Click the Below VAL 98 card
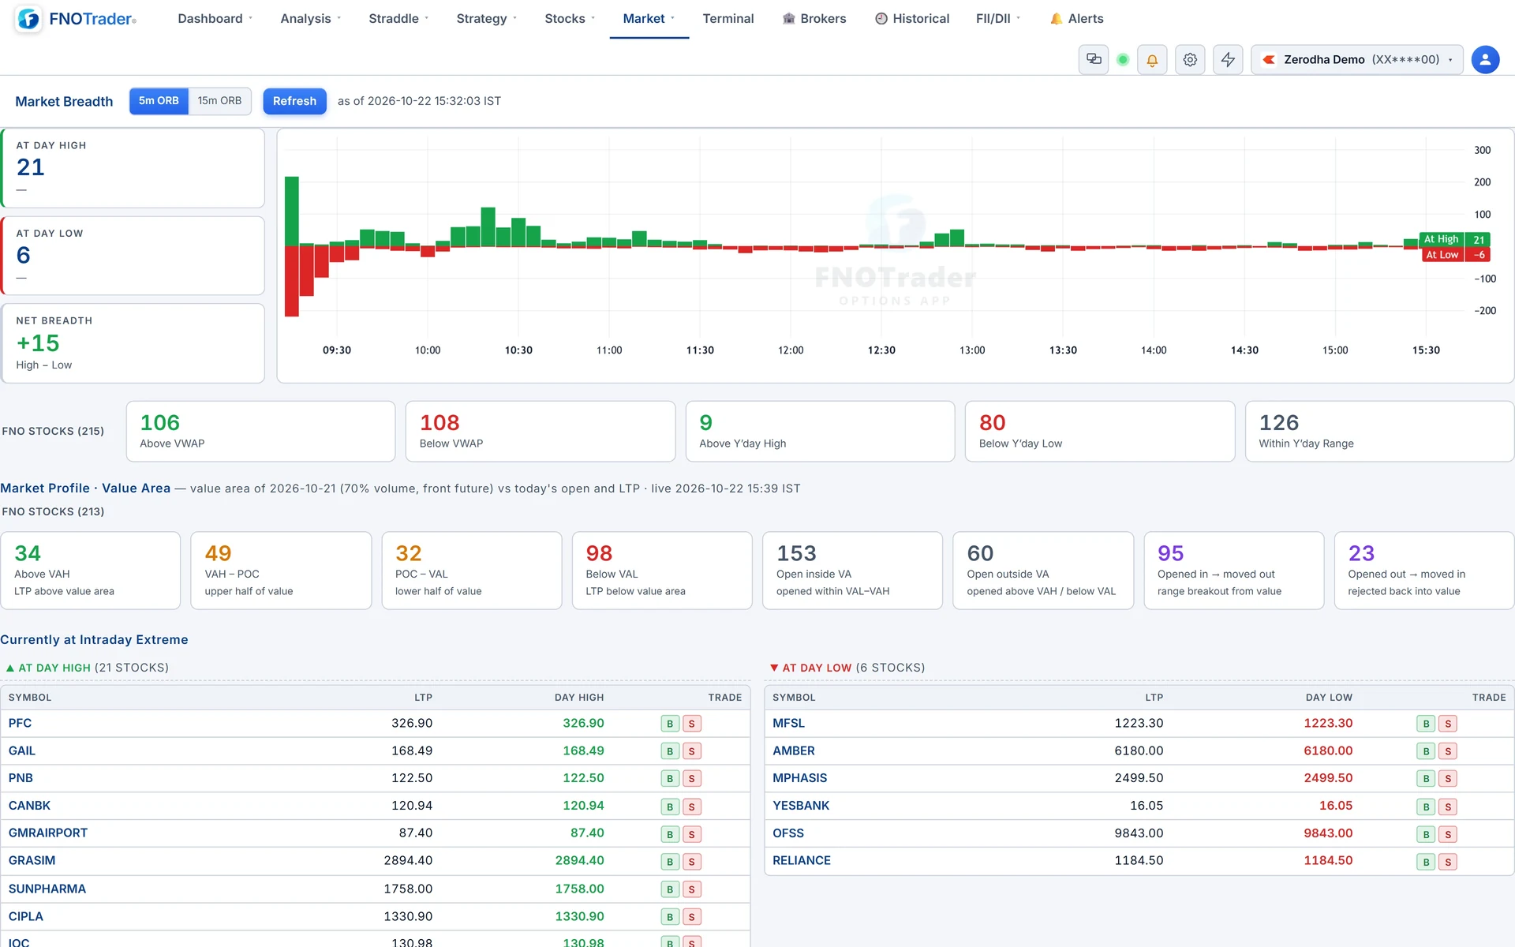1515x947 pixels. tap(661, 571)
